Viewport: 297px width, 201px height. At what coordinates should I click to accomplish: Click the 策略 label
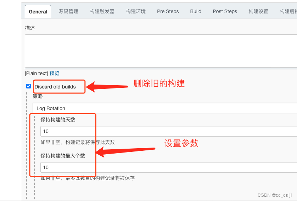coord(38,97)
